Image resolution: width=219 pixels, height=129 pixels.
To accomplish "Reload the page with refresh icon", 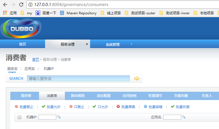I will click(x=21, y=5).
